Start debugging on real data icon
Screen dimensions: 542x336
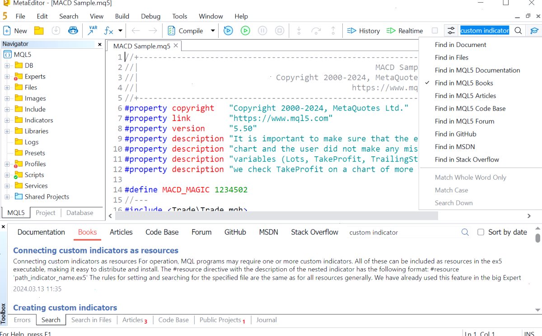(228, 31)
